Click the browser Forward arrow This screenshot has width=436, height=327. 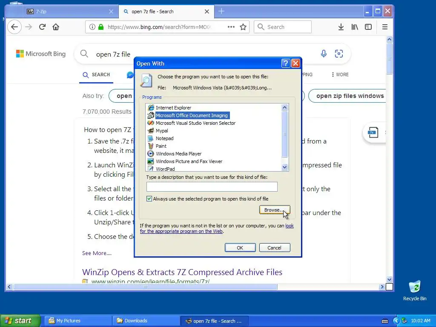point(29,27)
